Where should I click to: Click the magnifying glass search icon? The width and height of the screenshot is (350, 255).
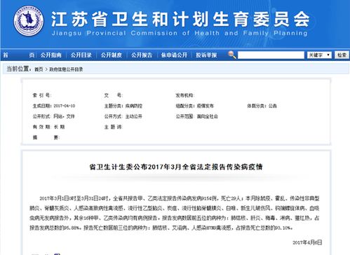click(x=231, y=55)
